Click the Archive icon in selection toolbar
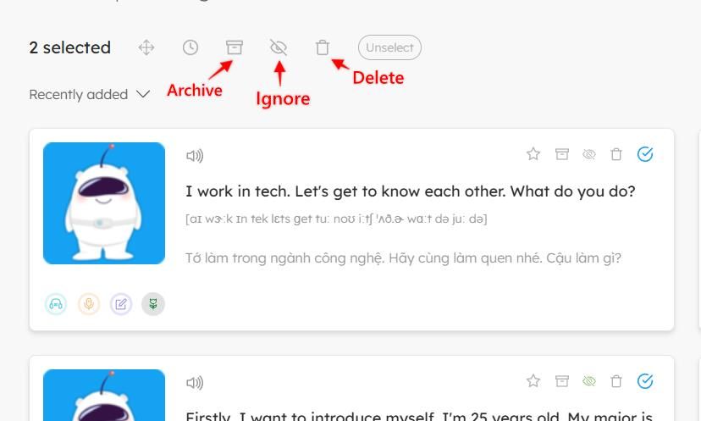The height and width of the screenshot is (421, 701). pos(235,47)
